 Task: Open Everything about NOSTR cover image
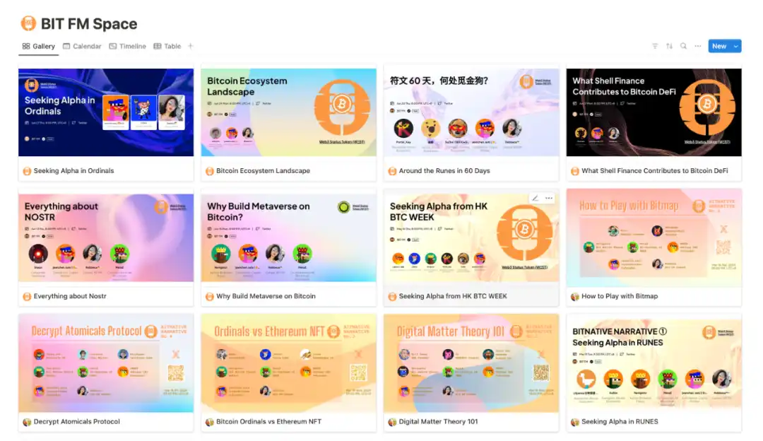click(x=106, y=237)
